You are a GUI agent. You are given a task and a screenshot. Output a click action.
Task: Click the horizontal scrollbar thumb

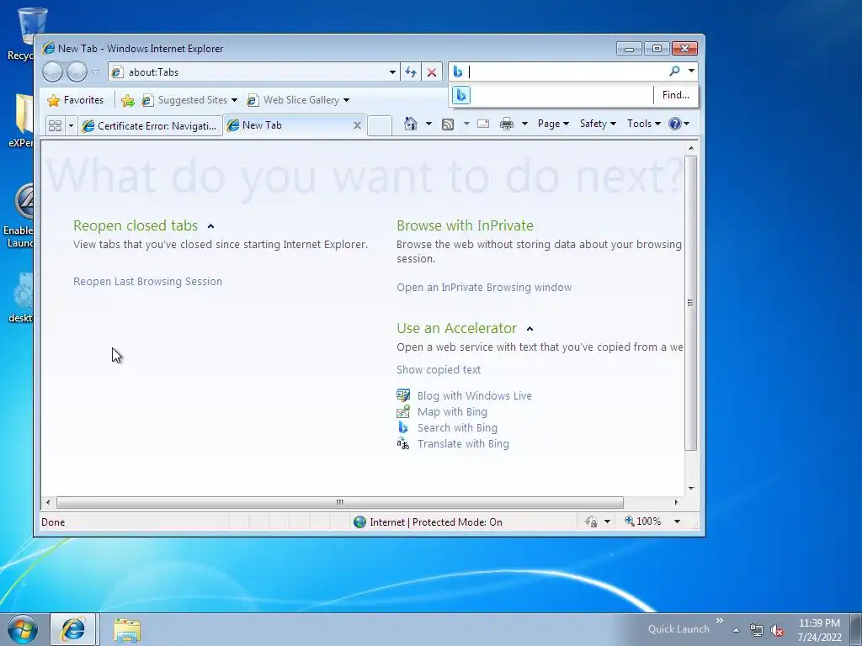point(340,502)
